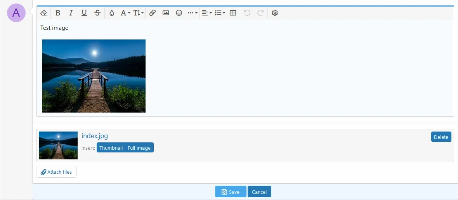This screenshot has height=200, width=458.
Task: Expand the font family dropdown
Action: (x=125, y=13)
